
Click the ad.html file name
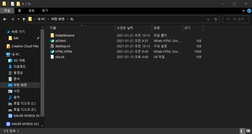click(x=61, y=41)
